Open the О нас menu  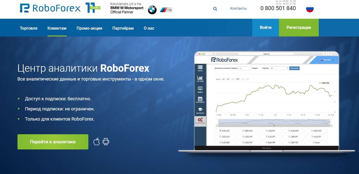pyautogui.click(x=149, y=28)
